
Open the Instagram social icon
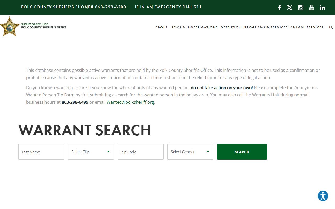(301, 8)
